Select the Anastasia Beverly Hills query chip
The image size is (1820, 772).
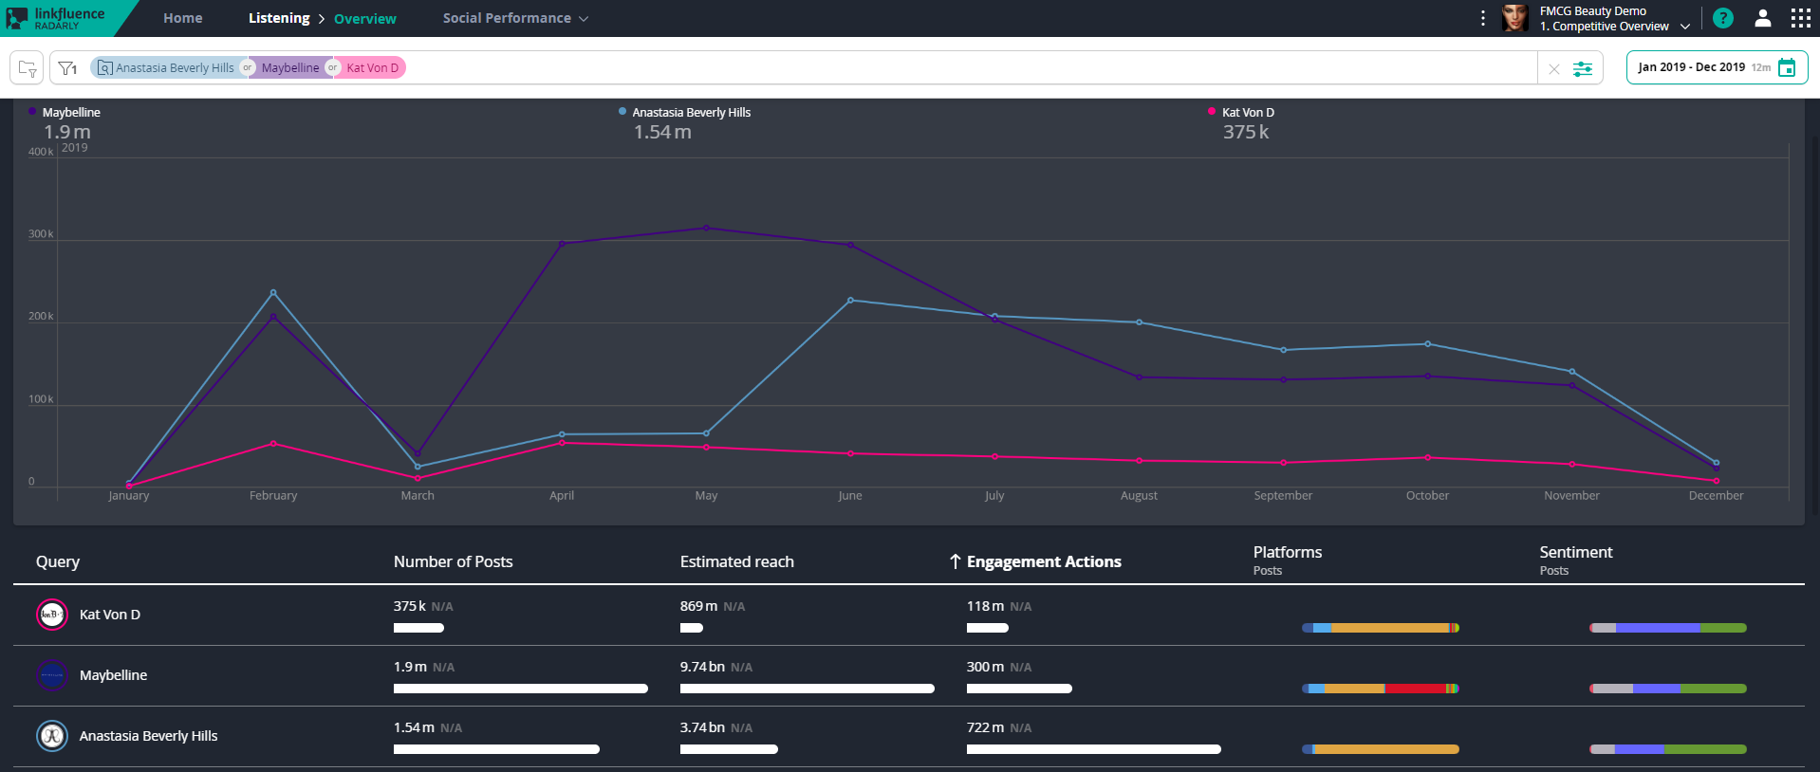[166, 67]
